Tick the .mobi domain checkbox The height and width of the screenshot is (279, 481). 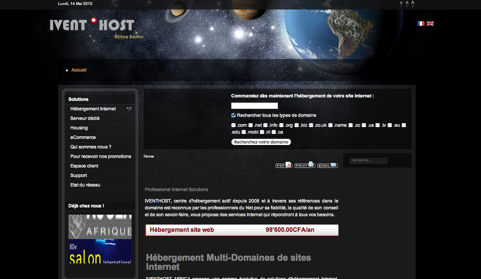point(244,132)
